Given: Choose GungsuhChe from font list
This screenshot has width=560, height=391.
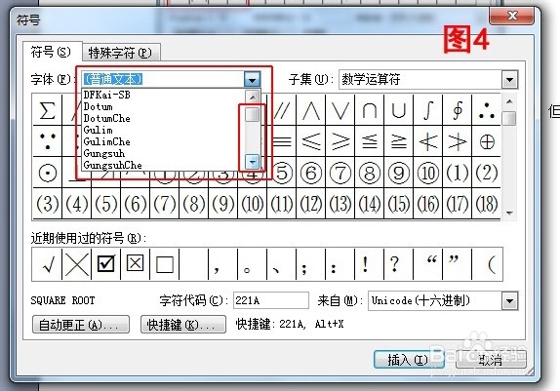Looking at the screenshot, I should pyautogui.click(x=163, y=165).
